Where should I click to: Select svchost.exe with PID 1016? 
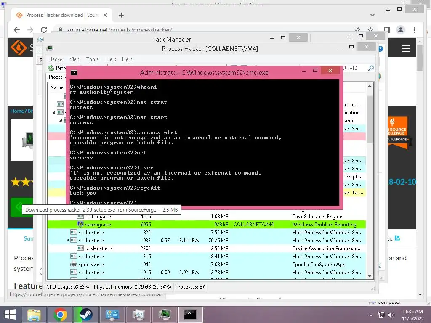pyautogui.click(x=206, y=273)
